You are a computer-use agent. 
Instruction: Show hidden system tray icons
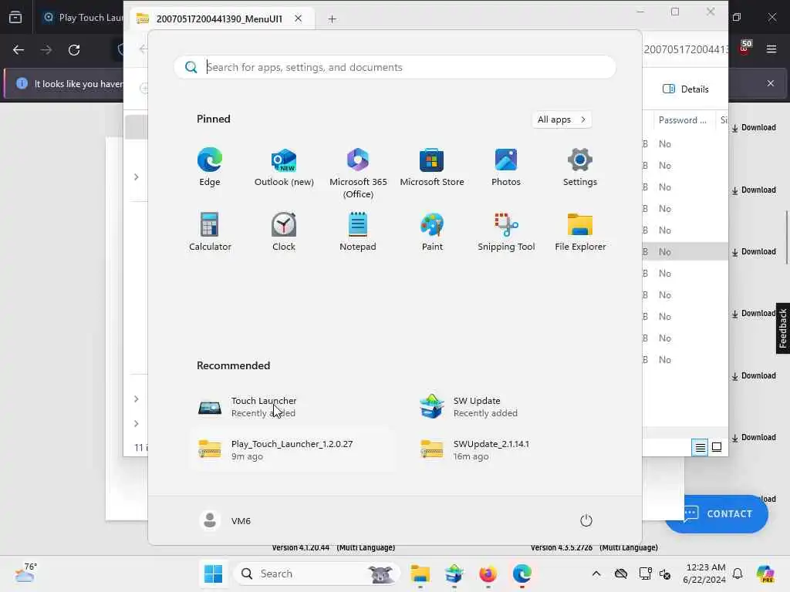coord(596,573)
